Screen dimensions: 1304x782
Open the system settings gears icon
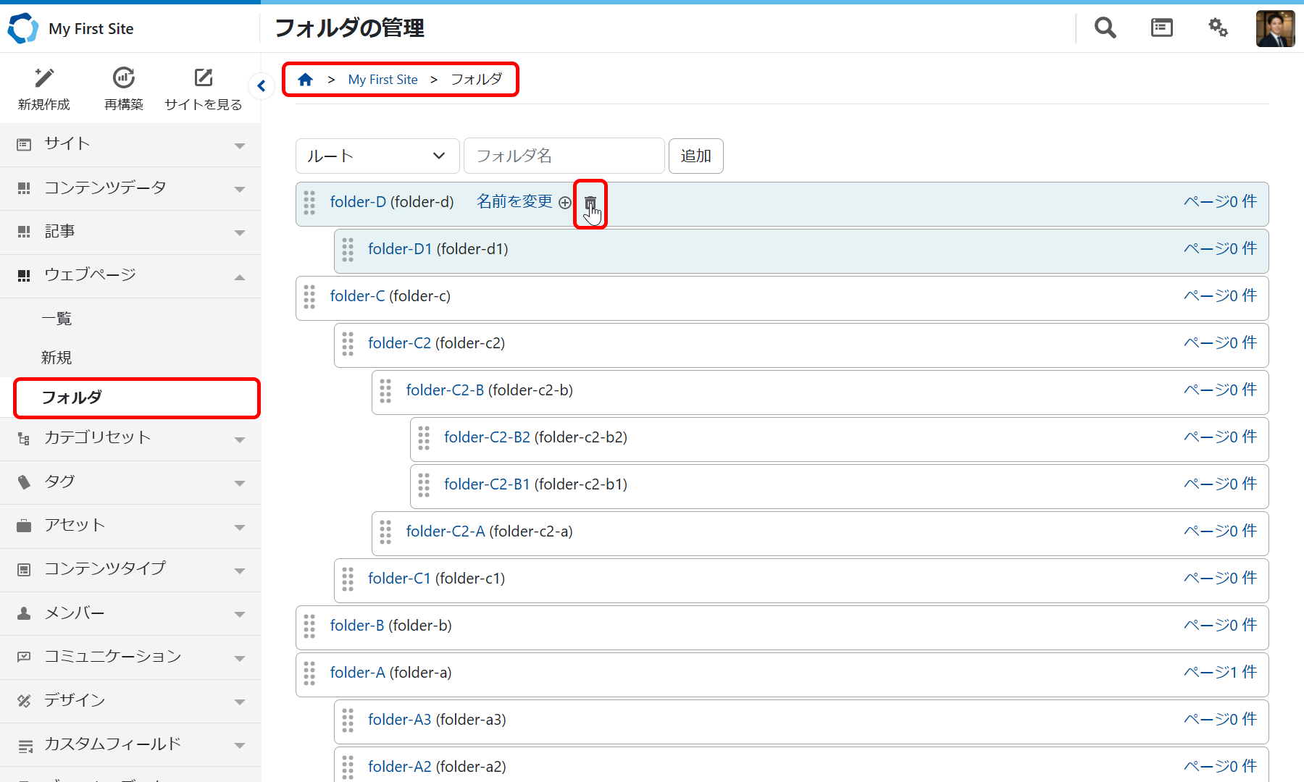pyautogui.click(x=1218, y=28)
